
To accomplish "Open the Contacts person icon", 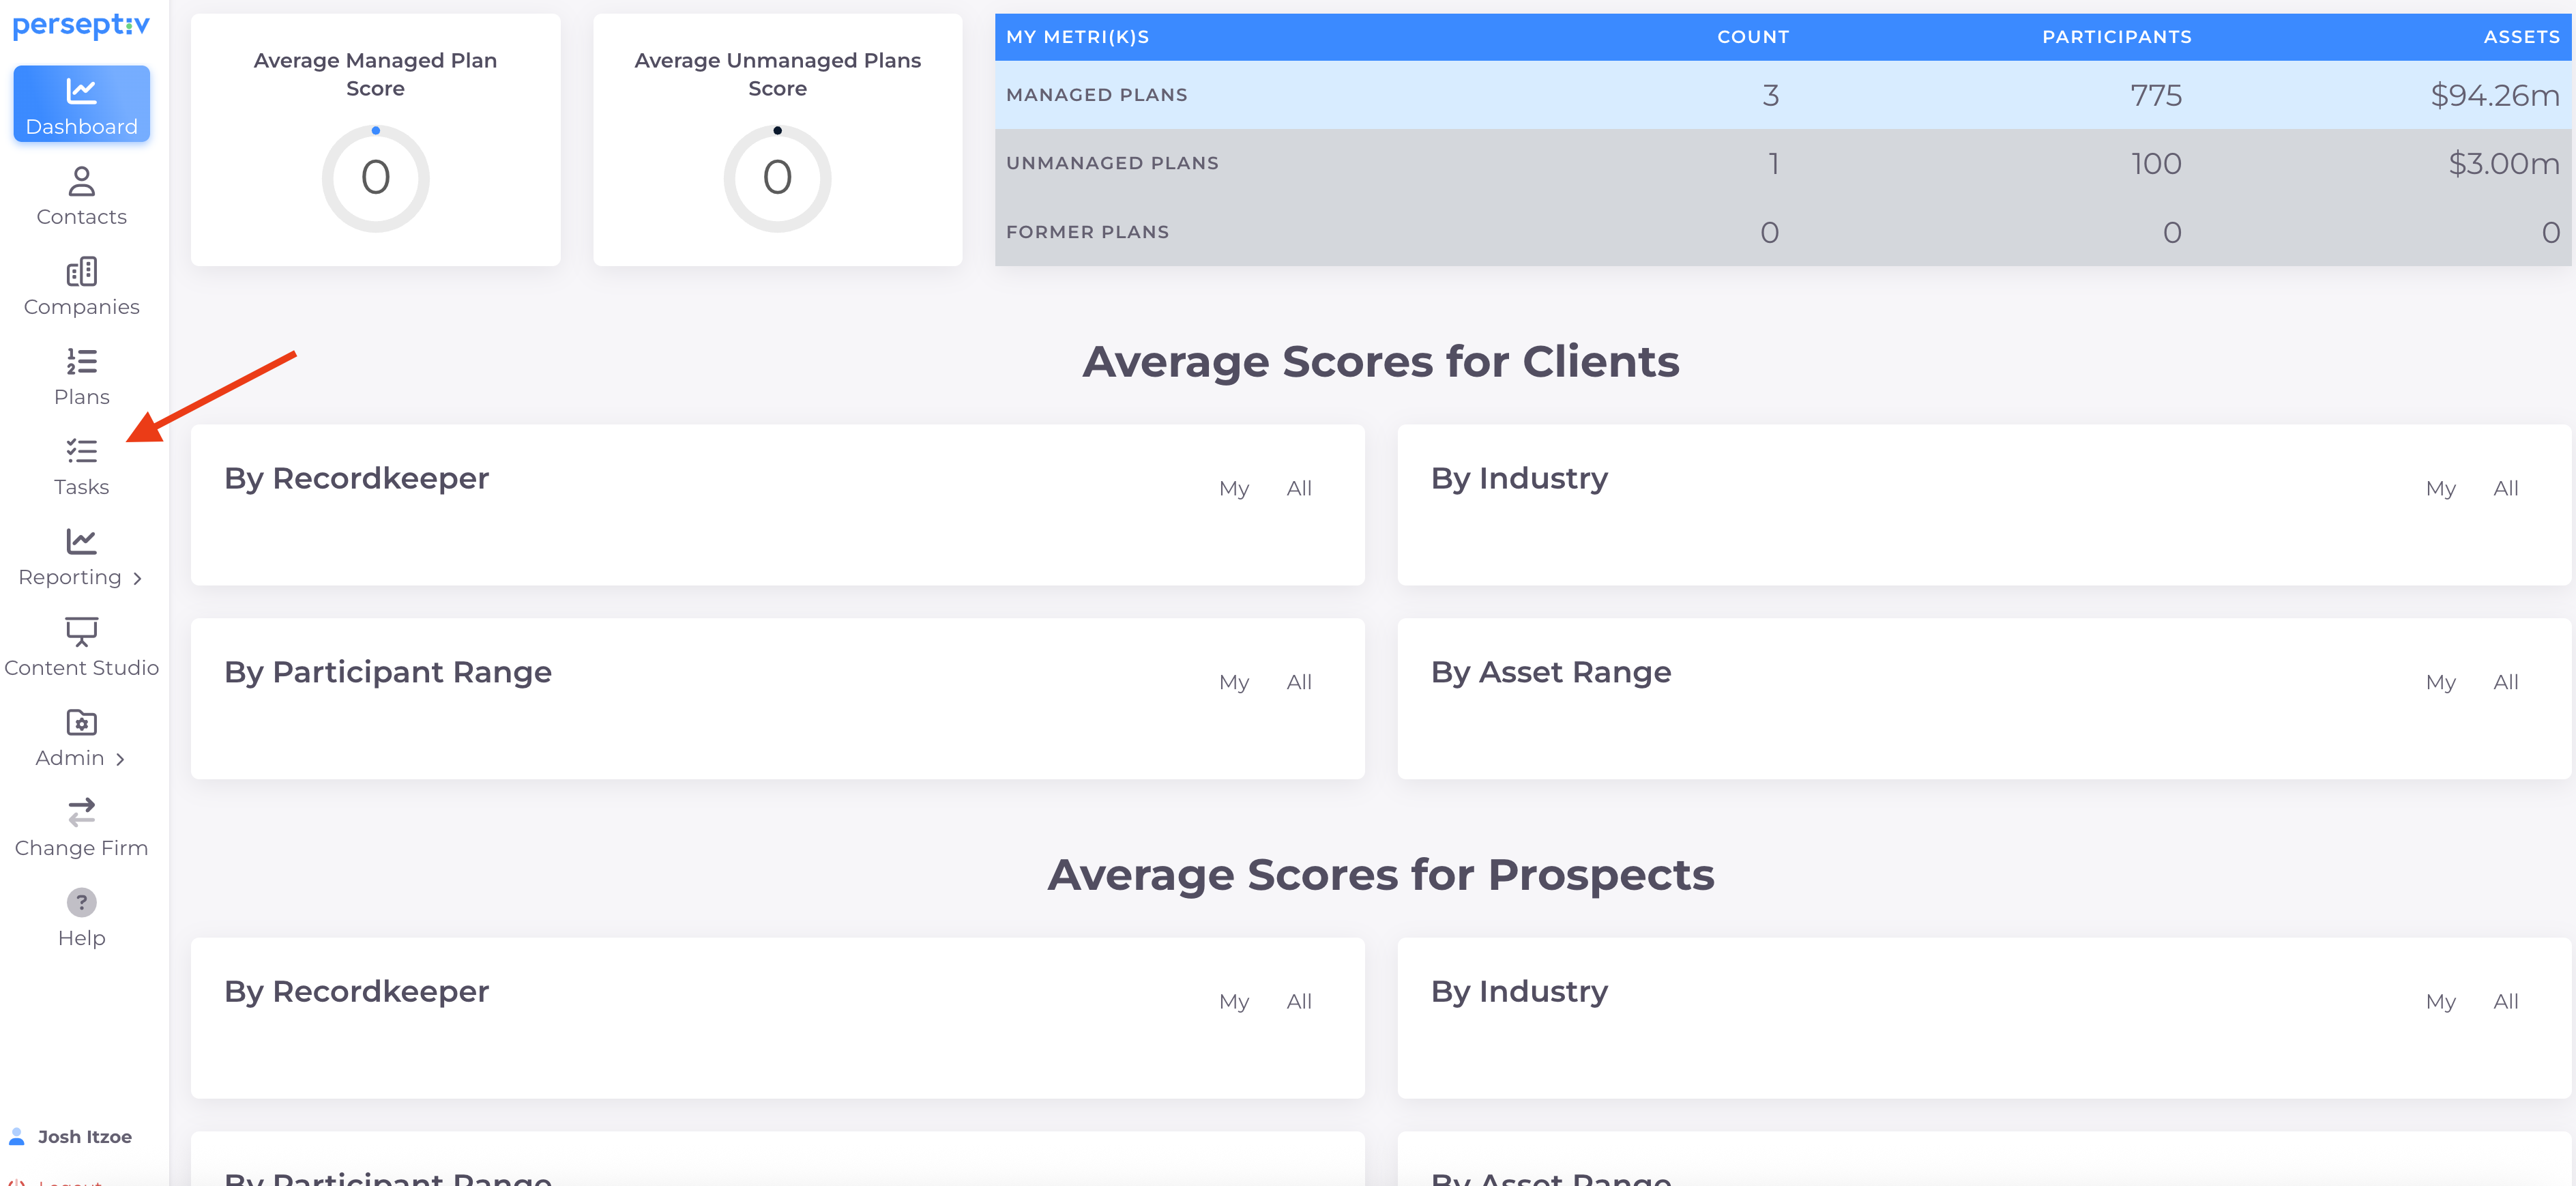I will (x=81, y=181).
